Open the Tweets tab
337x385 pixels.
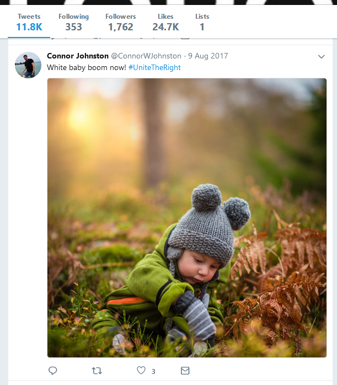29,22
